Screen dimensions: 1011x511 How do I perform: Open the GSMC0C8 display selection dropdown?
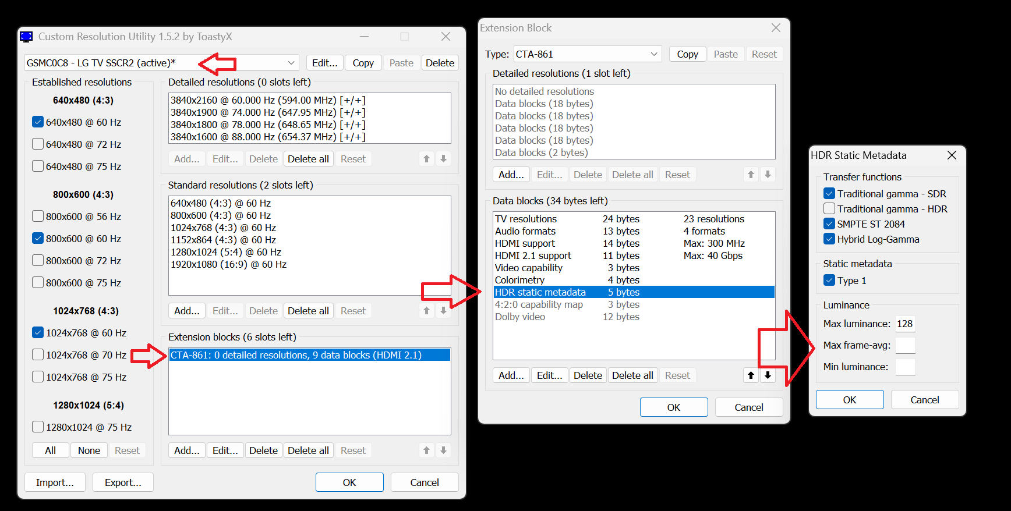(x=162, y=63)
